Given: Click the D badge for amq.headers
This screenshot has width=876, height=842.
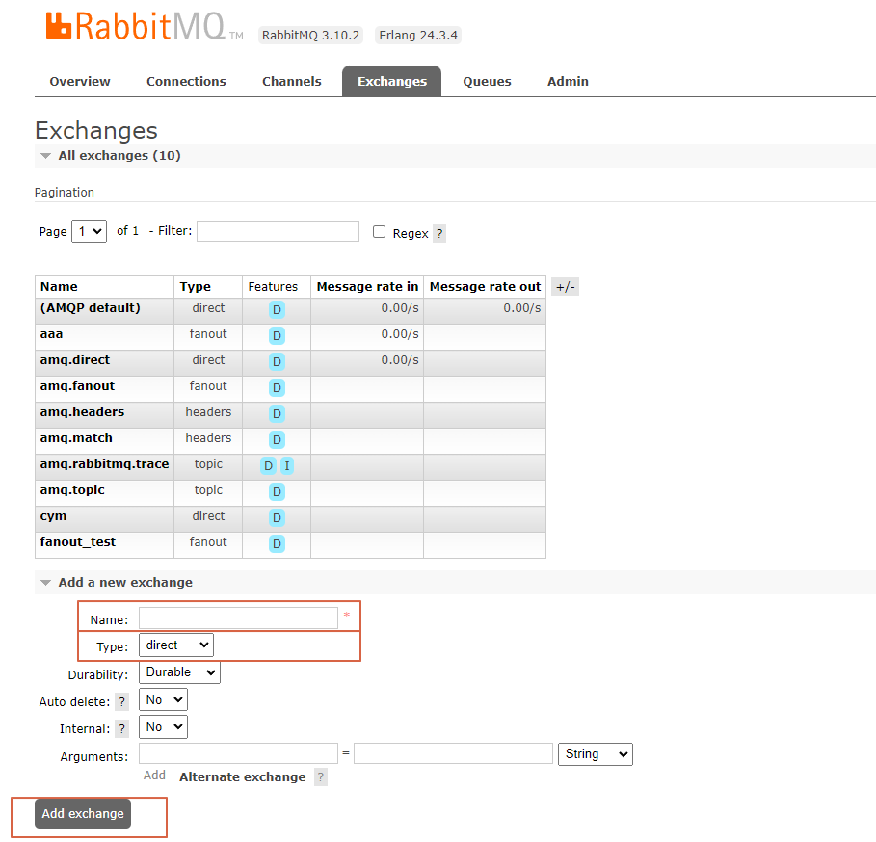Looking at the screenshot, I should point(277,413).
